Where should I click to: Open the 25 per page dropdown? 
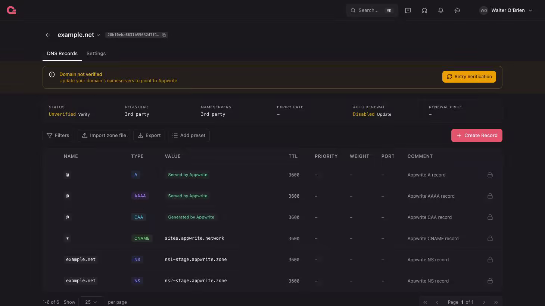91,302
